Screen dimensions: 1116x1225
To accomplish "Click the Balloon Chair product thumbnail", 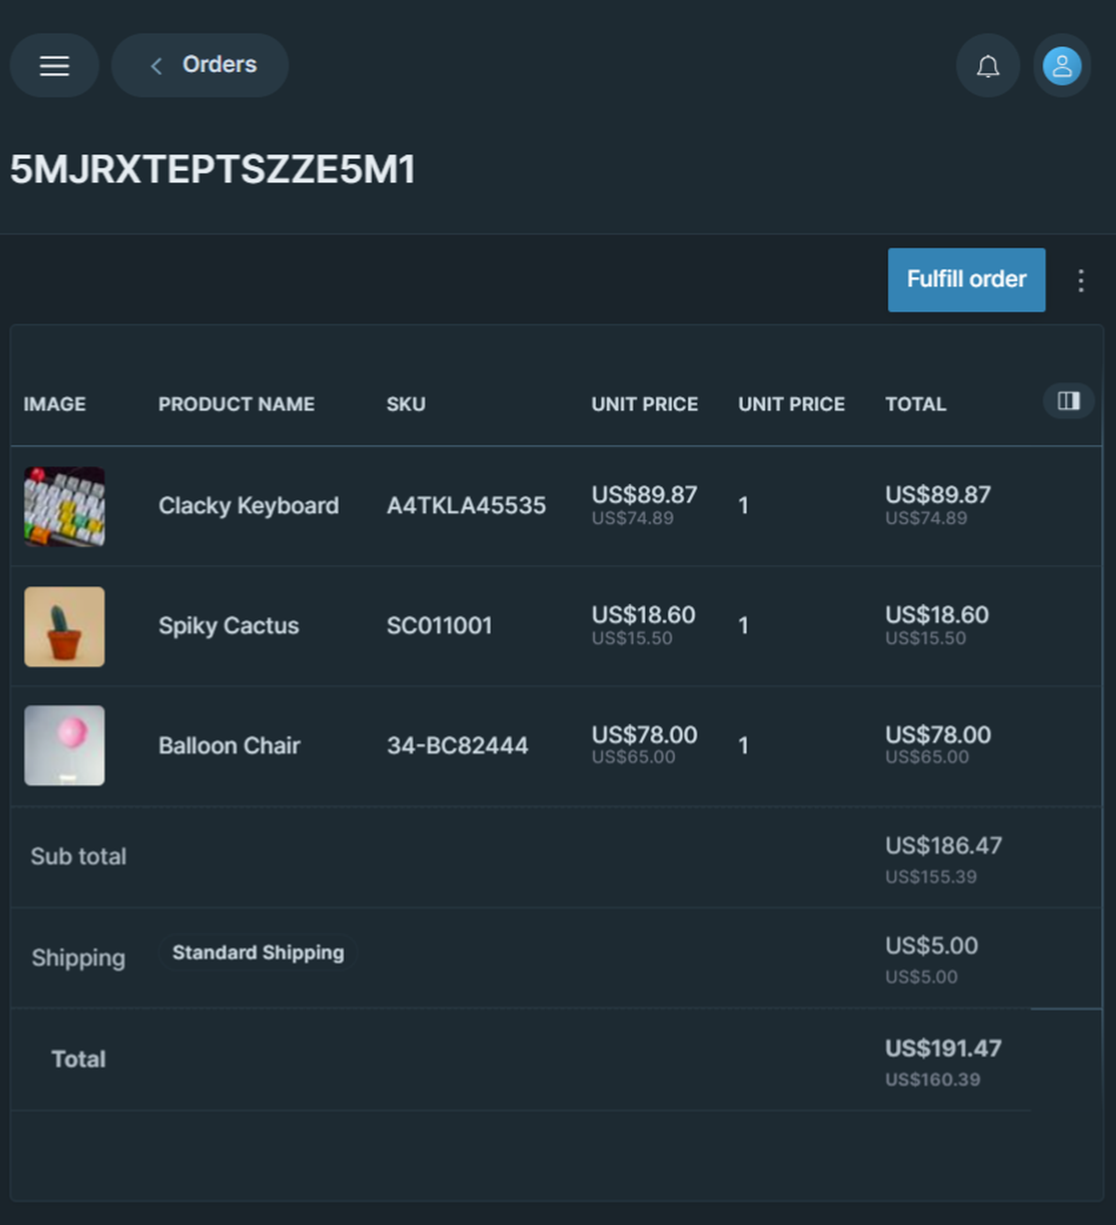I will click(65, 746).
